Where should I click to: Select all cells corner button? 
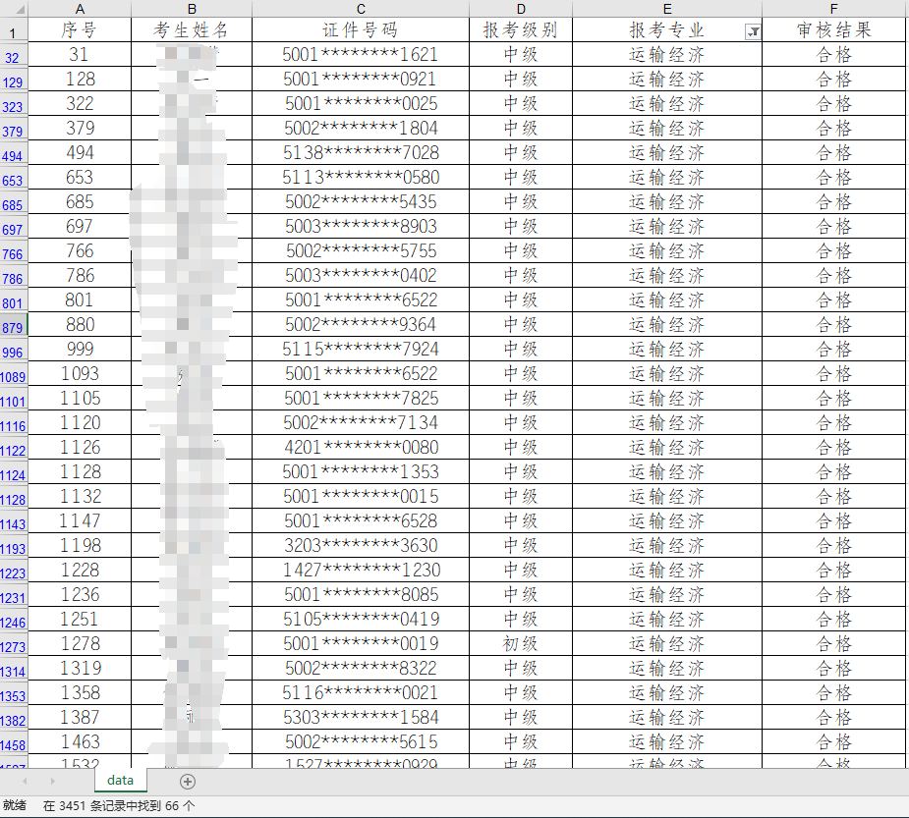click(x=14, y=9)
